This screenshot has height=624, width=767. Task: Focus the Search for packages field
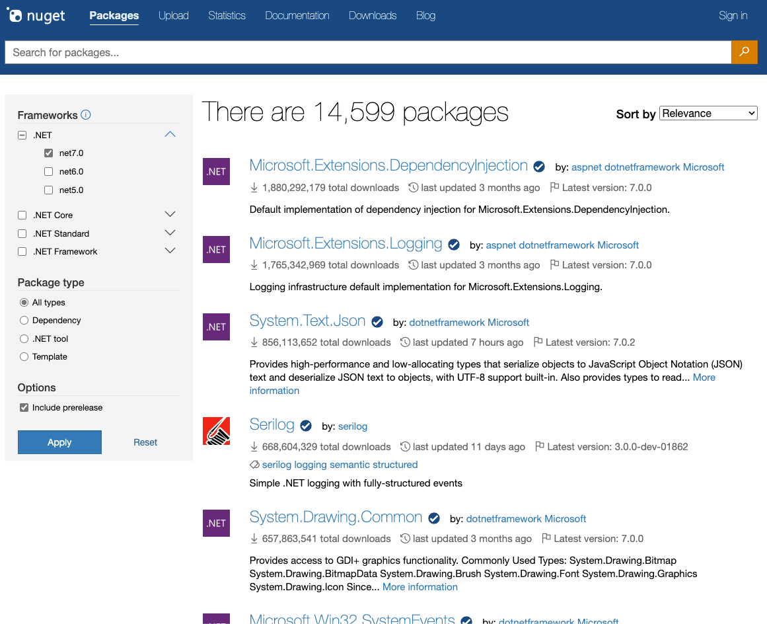(x=367, y=52)
